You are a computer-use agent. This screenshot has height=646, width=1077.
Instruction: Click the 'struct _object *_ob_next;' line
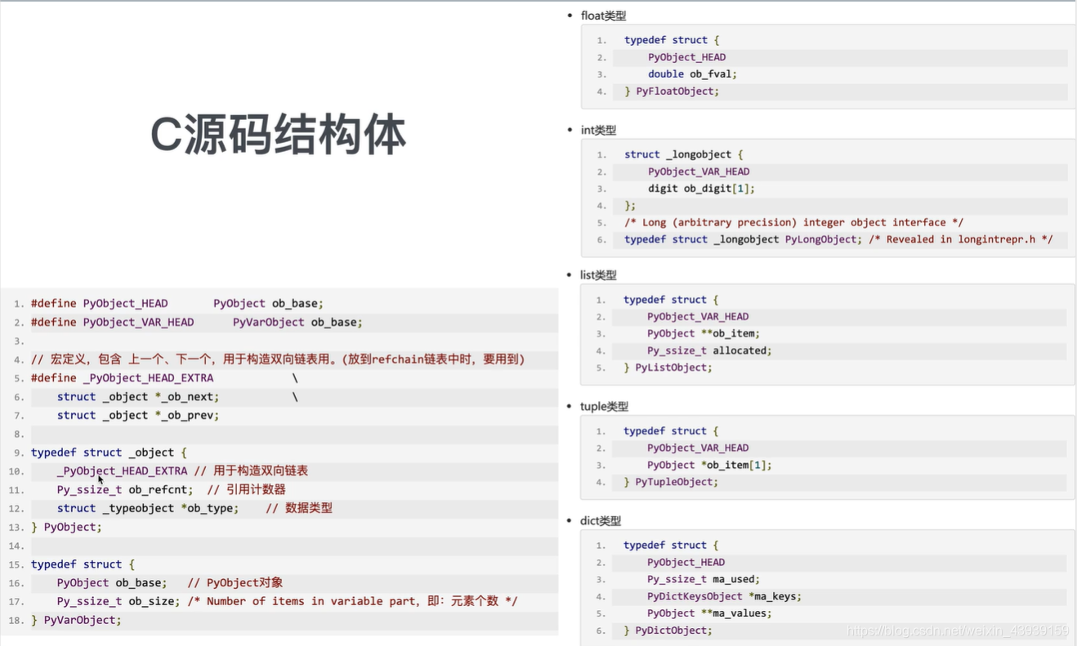[177, 397]
